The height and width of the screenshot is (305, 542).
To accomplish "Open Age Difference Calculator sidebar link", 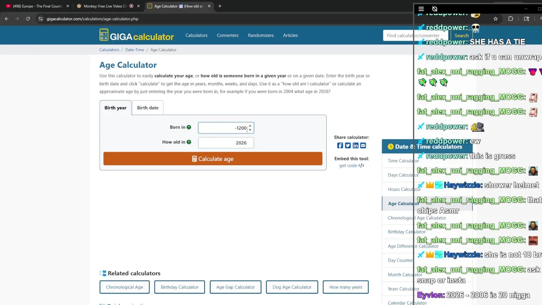I will (x=413, y=246).
